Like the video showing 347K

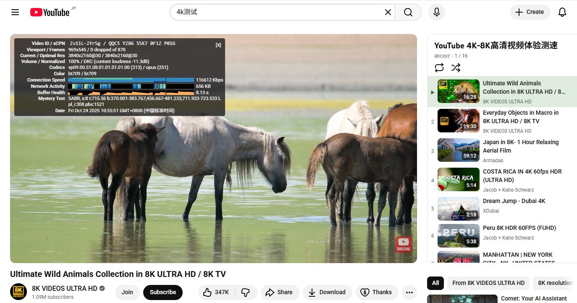coord(216,292)
